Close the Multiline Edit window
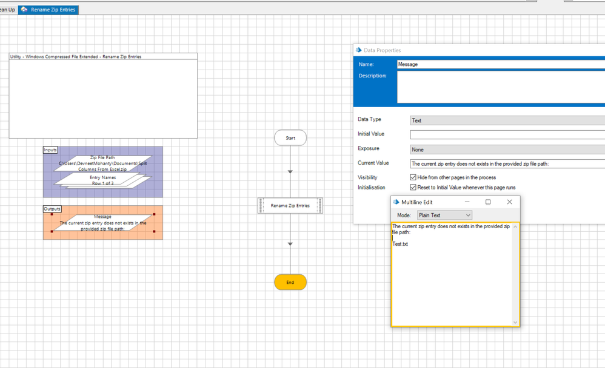This screenshot has width=605, height=368. point(509,202)
